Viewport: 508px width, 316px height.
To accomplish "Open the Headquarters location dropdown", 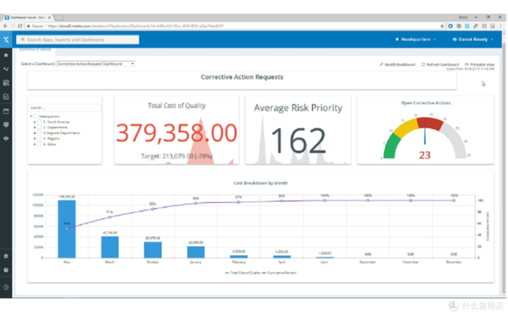I will click(x=416, y=40).
